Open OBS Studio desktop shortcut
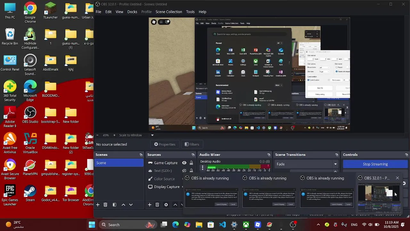The height and width of the screenshot is (231, 410). click(x=30, y=115)
